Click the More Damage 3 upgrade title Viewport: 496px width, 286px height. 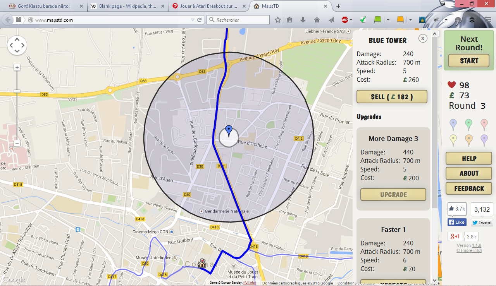coord(393,139)
